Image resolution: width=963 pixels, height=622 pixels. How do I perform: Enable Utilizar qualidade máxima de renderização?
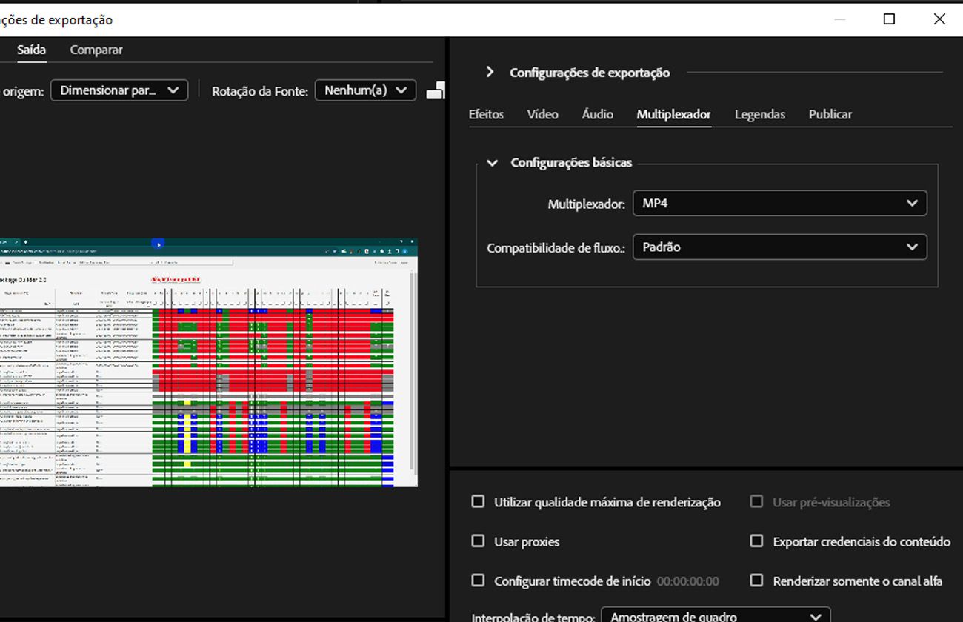click(478, 501)
